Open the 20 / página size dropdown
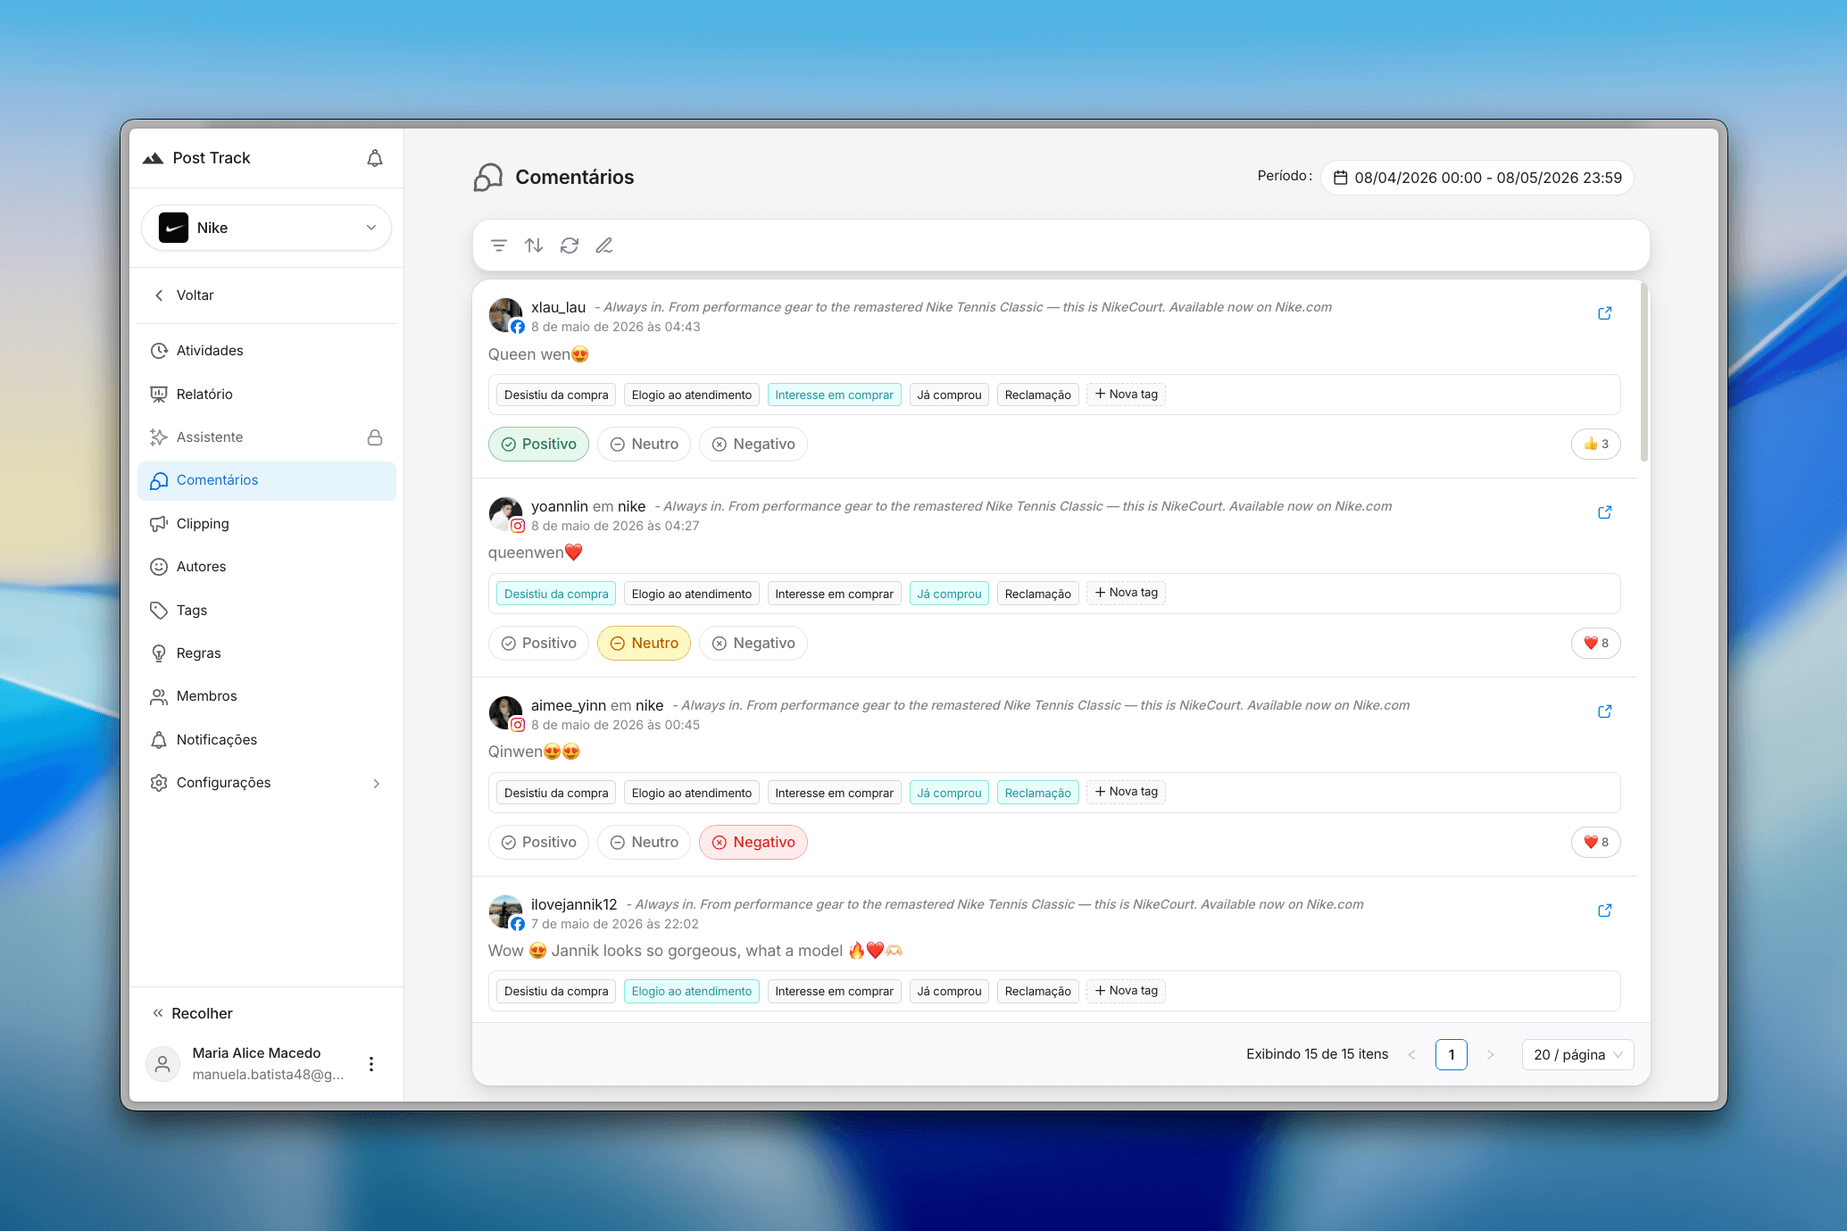This screenshot has height=1231, width=1847. [1577, 1055]
